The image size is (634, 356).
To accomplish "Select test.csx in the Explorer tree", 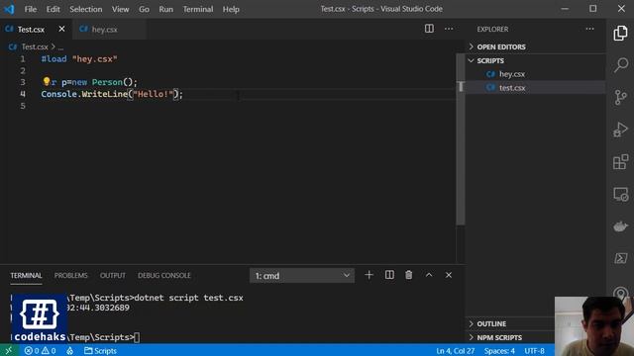I will (x=535, y=88).
